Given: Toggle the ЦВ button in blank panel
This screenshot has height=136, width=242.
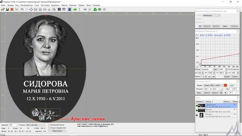Looking at the screenshot, I should click(221, 93).
